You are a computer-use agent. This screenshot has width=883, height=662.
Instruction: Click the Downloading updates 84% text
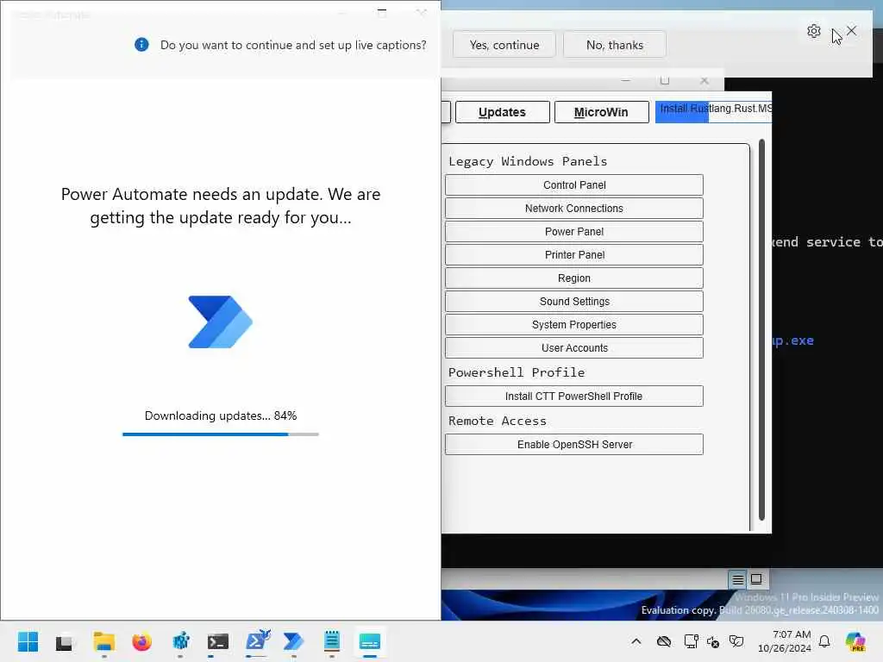[221, 415]
